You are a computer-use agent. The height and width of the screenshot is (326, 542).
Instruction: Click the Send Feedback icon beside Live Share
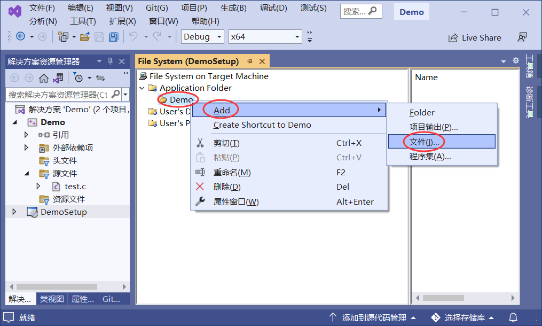pyautogui.click(x=522, y=37)
